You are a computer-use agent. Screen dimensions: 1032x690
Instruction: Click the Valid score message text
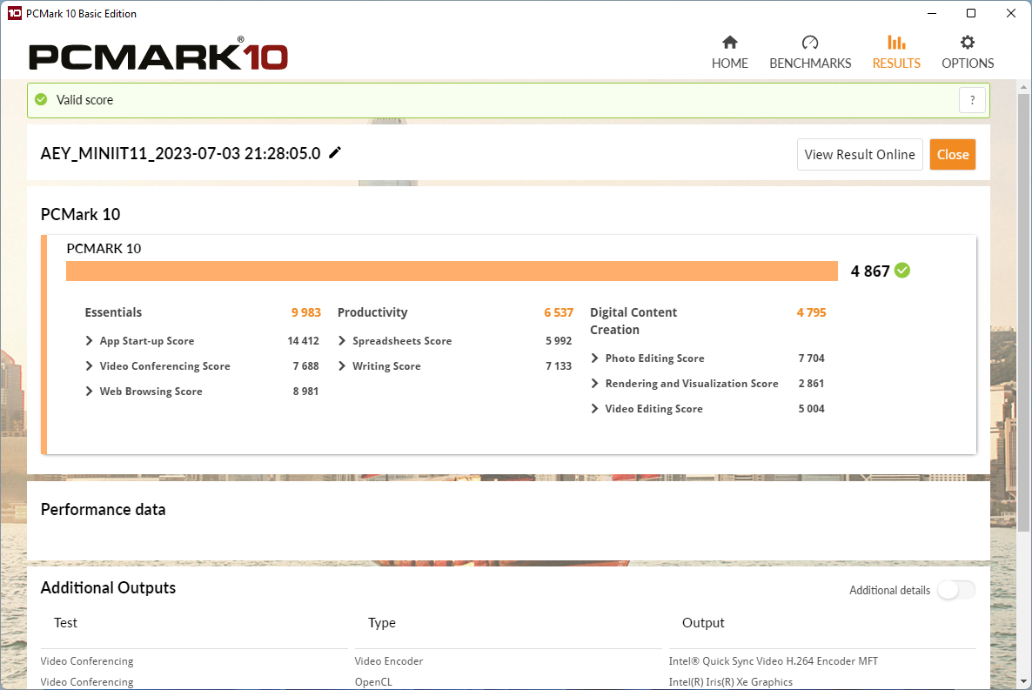click(x=85, y=100)
